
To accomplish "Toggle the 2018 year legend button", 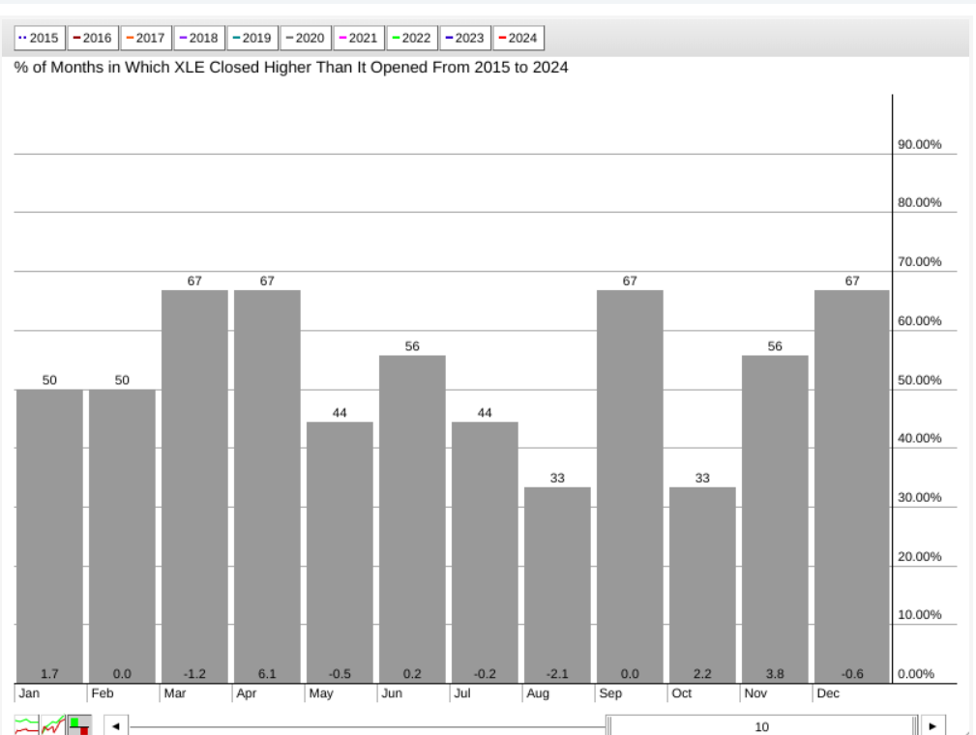I will pos(199,38).
